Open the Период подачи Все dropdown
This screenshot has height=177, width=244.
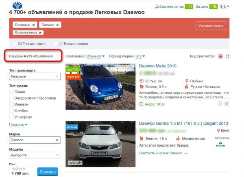pyautogui.click(x=140, y=56)
